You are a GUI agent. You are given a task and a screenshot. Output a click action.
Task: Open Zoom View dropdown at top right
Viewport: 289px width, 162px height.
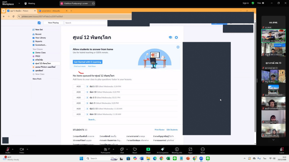click(x=260, y=3)
